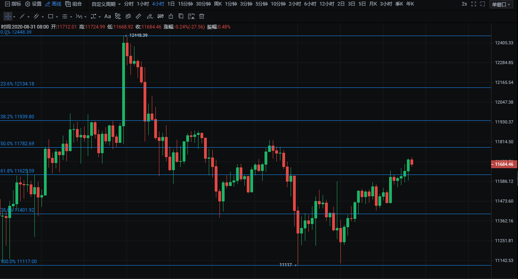Image resolution: width=518 pixels, height=279 pixels.
Task: Select the rectangle shape tool
Action: tap(50, 17)
